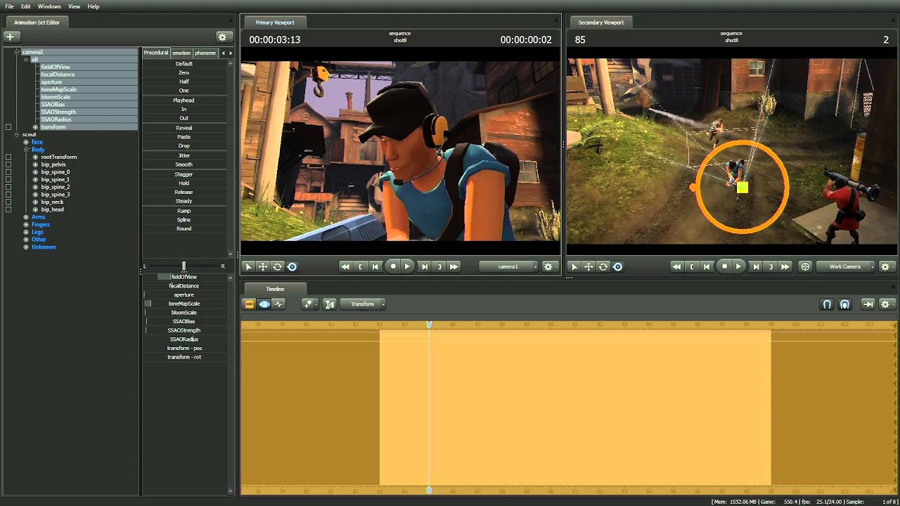Click record in the Secondary Viewport
This screenshot has width=900, height=506.
(724, 267)
